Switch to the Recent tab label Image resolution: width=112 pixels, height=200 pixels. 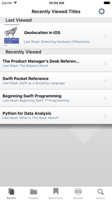[11, 198]
